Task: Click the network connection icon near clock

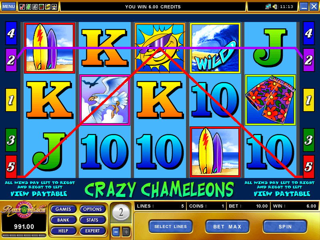Action: (x=268, y=7)
